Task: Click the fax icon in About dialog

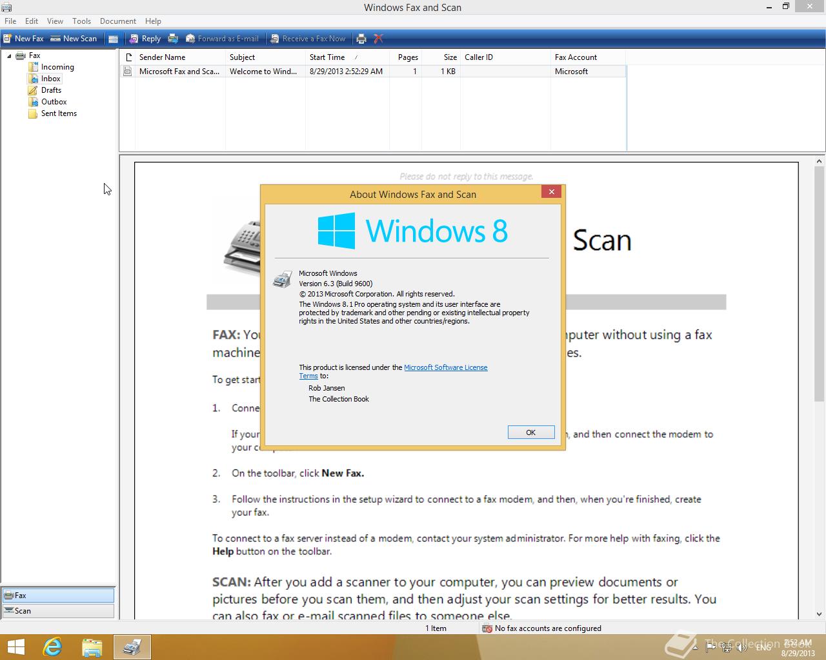Action: click(282, 280)
